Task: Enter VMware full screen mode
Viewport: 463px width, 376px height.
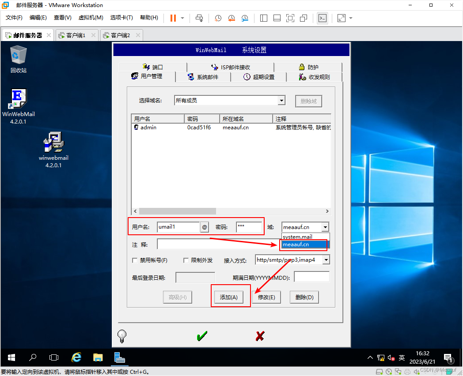Action: (x=290, y=18)
